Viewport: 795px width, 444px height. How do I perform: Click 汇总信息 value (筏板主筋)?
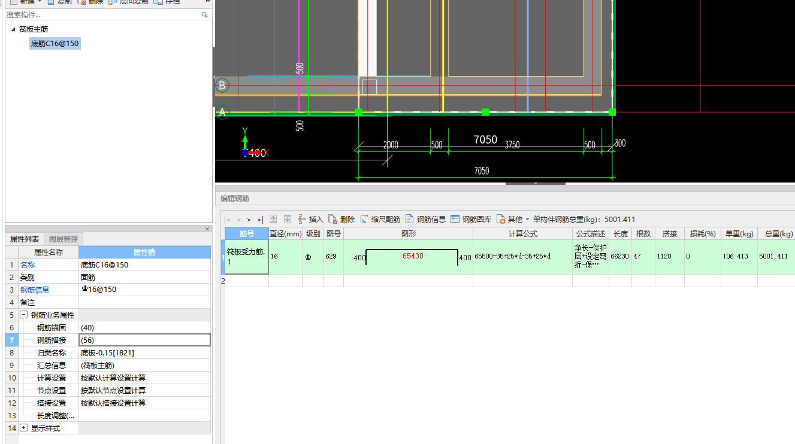(144, 365)
